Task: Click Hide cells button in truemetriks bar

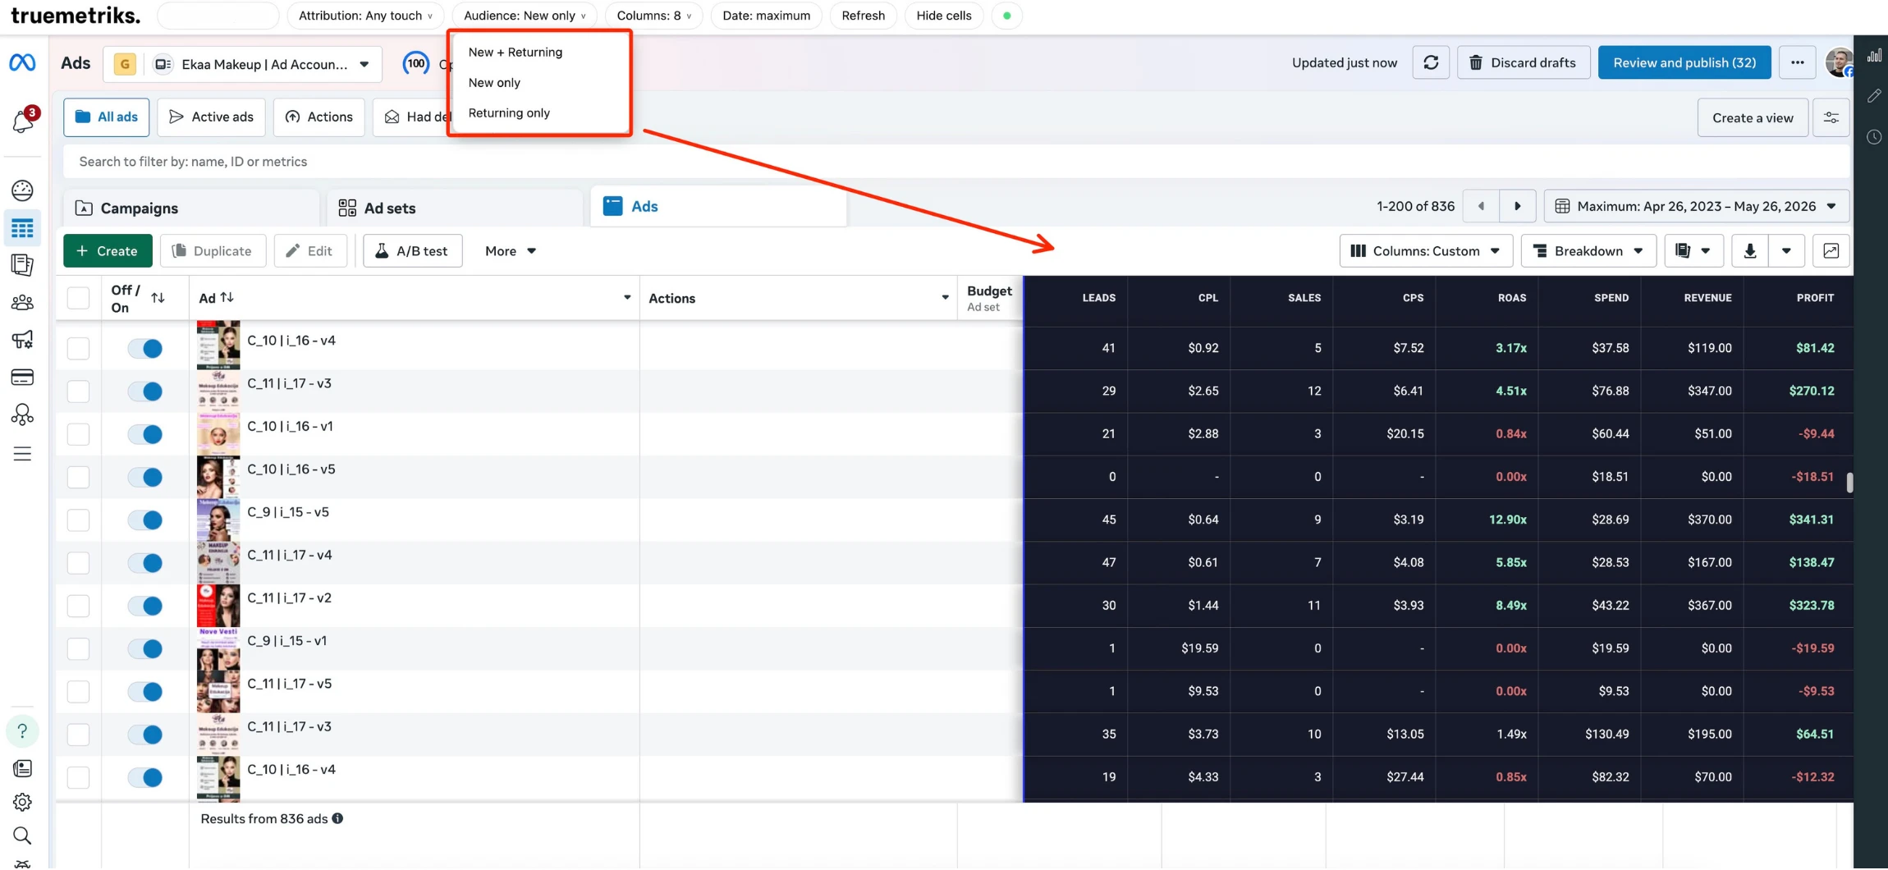Action: point(943,16)
